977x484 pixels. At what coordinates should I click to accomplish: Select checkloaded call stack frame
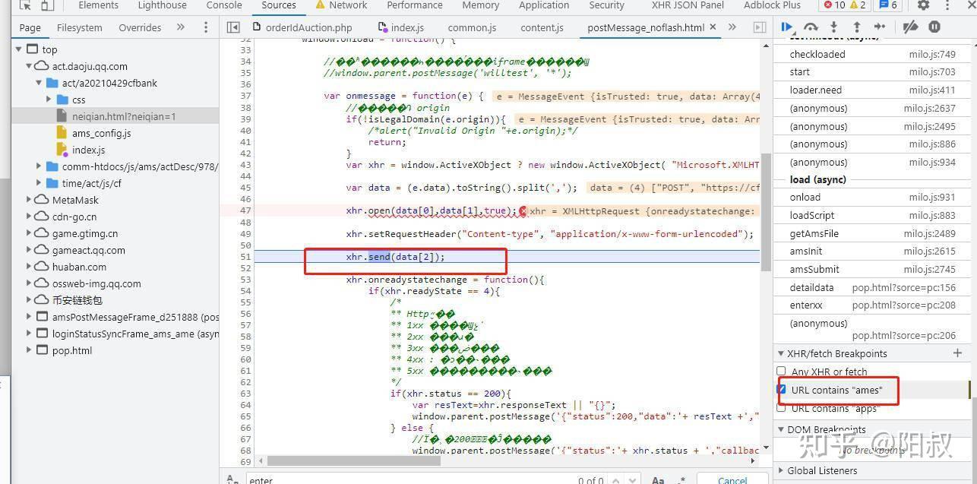coord(872,54)
